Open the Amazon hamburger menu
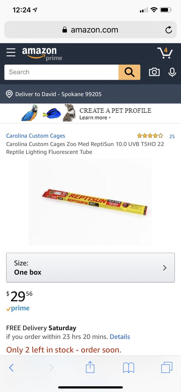 coord(11,52)
